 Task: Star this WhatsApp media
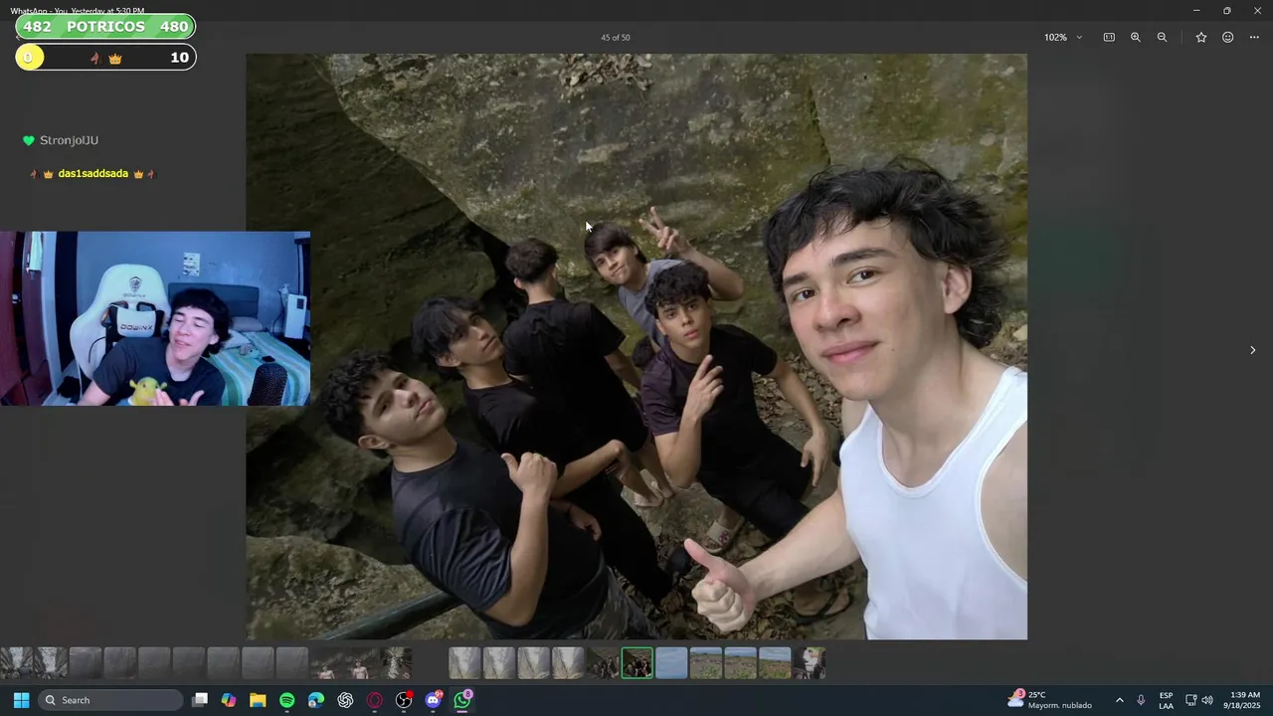pyautogui.click(x=1201, y=37)
